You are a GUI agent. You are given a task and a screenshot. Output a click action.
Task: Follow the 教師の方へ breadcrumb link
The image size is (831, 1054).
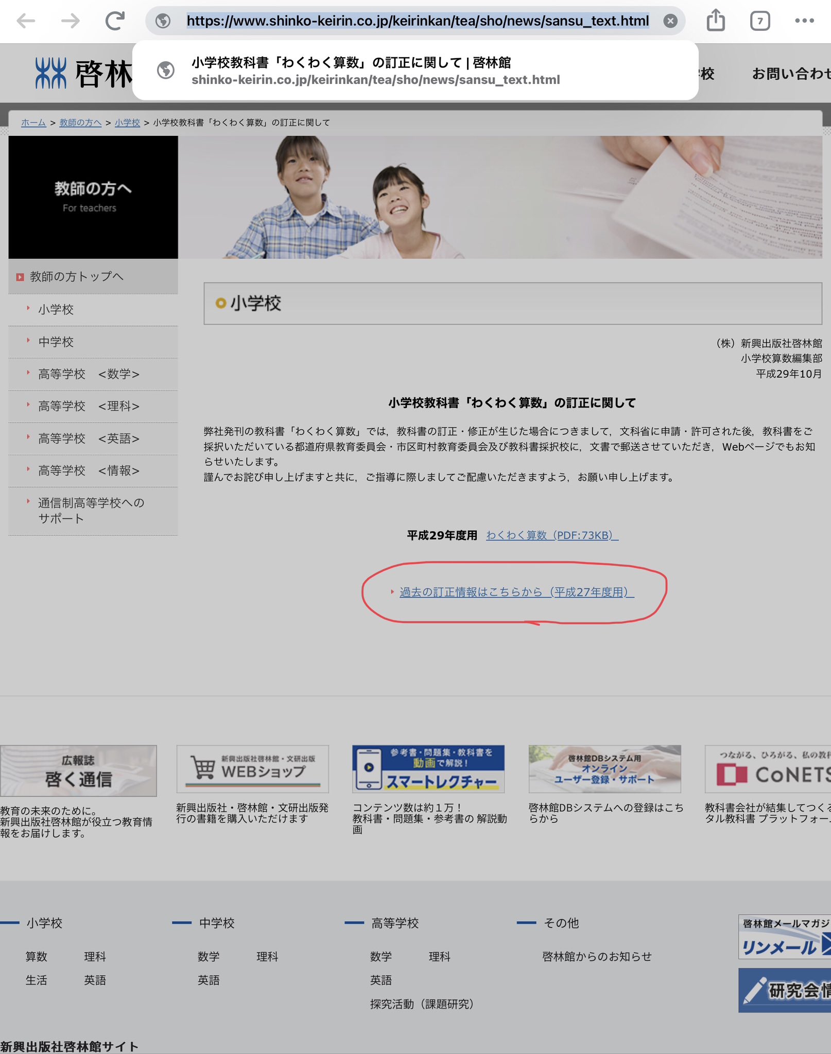tap(80, 122)
